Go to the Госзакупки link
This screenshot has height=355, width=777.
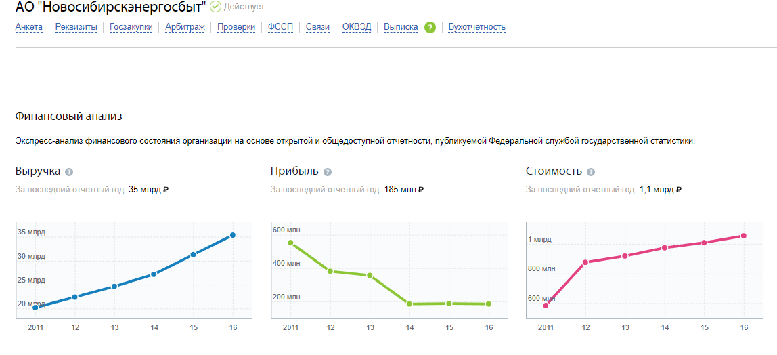tap(131, 27)
